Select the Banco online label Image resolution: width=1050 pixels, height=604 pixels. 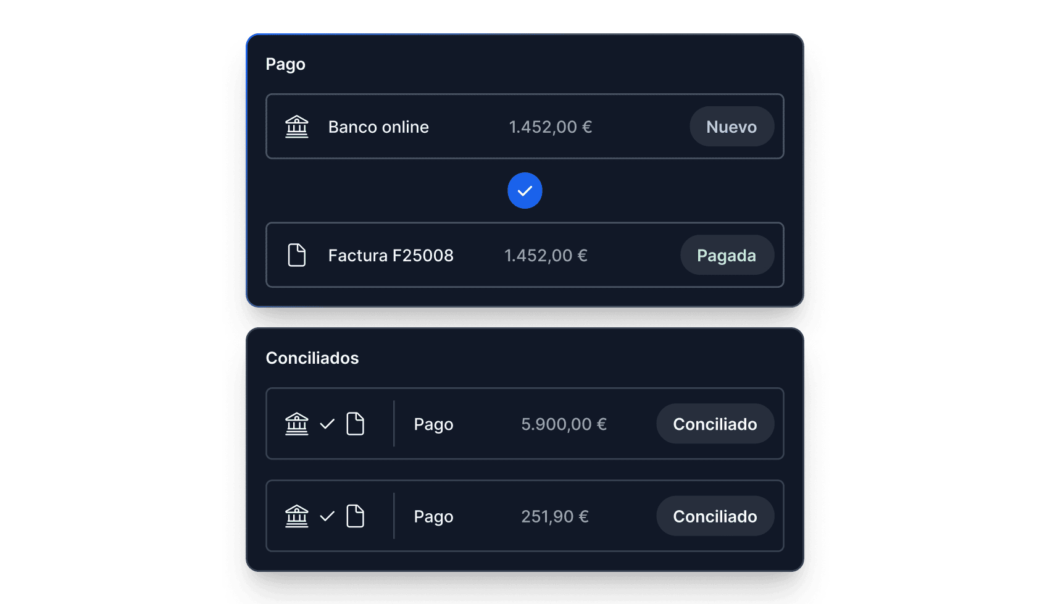[378, 127]
